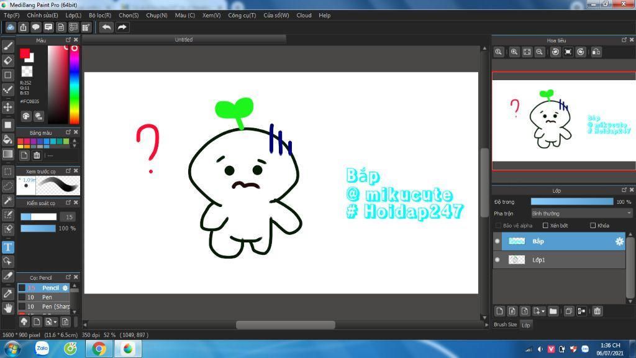Select the Text tool
The image size is (636, 358).
tap(7, 247)
